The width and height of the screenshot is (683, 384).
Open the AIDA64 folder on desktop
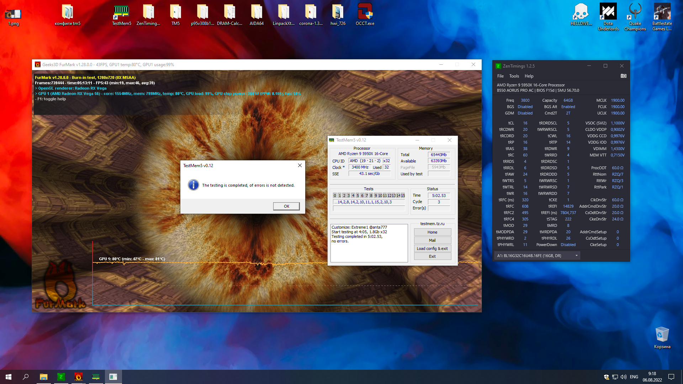point(256,14)
